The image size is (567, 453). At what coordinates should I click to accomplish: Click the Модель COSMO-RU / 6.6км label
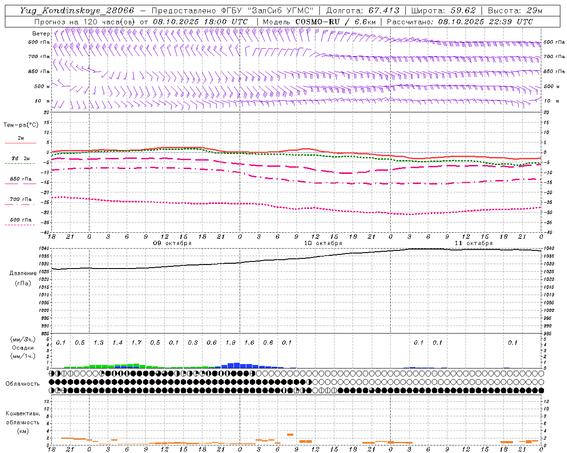pos(319,22)
